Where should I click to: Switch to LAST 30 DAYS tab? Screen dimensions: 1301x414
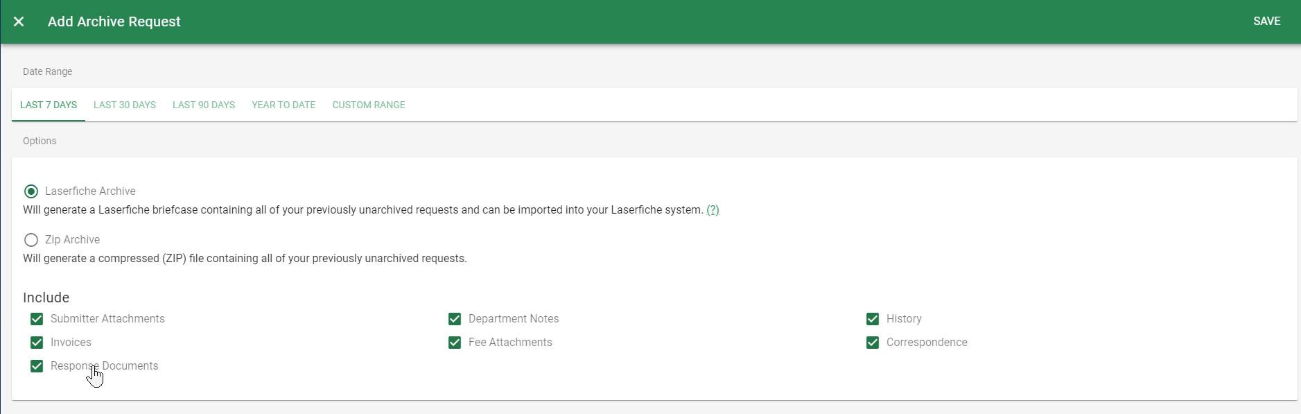pyautogui.click(x=125, y=105)
